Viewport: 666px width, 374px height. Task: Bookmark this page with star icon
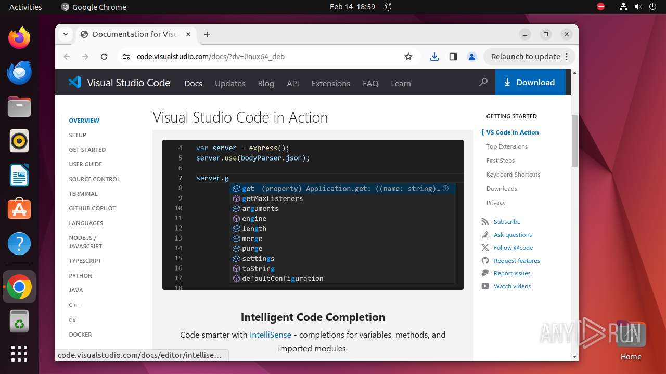pos(408,57)
